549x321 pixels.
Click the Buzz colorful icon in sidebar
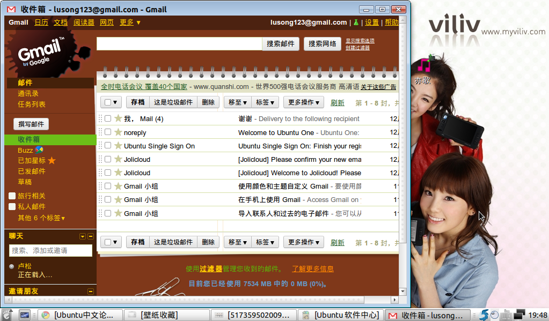39,150
